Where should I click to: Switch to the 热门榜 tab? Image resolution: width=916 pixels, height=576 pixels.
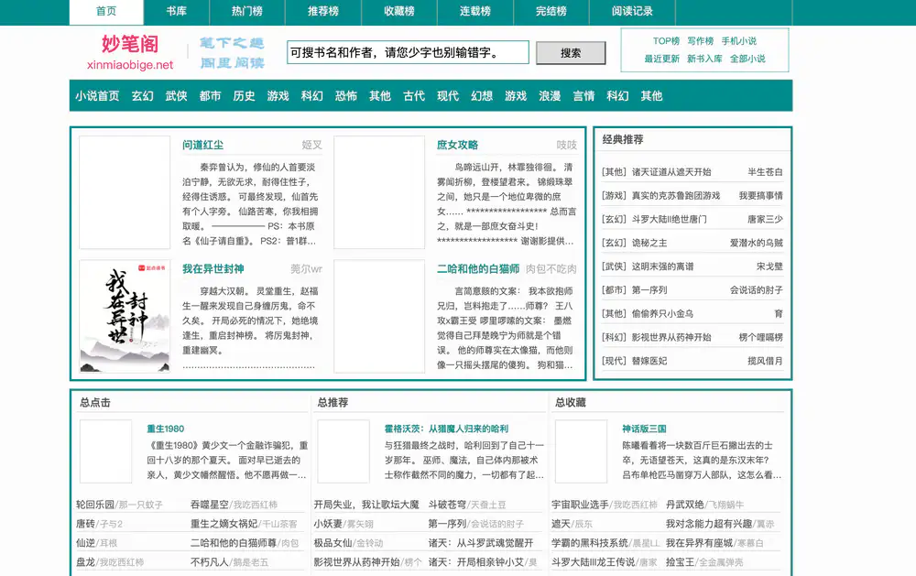(x=247, y=11)
